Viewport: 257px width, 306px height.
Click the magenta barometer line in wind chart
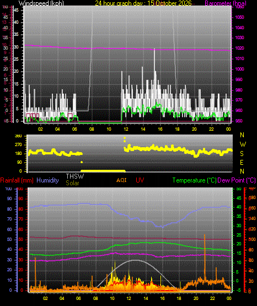(128, 49)
